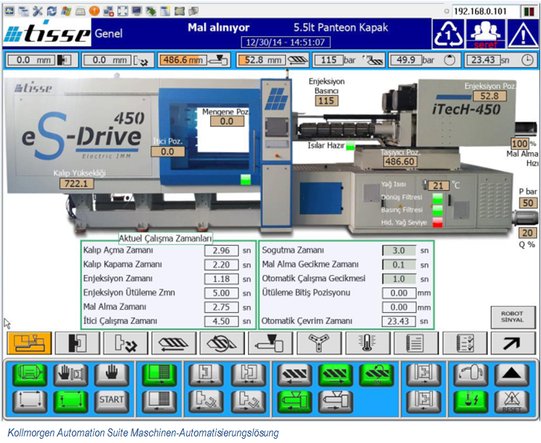Open the user login icon labeled seref
541x443 pixels.
tap(485, 34)
